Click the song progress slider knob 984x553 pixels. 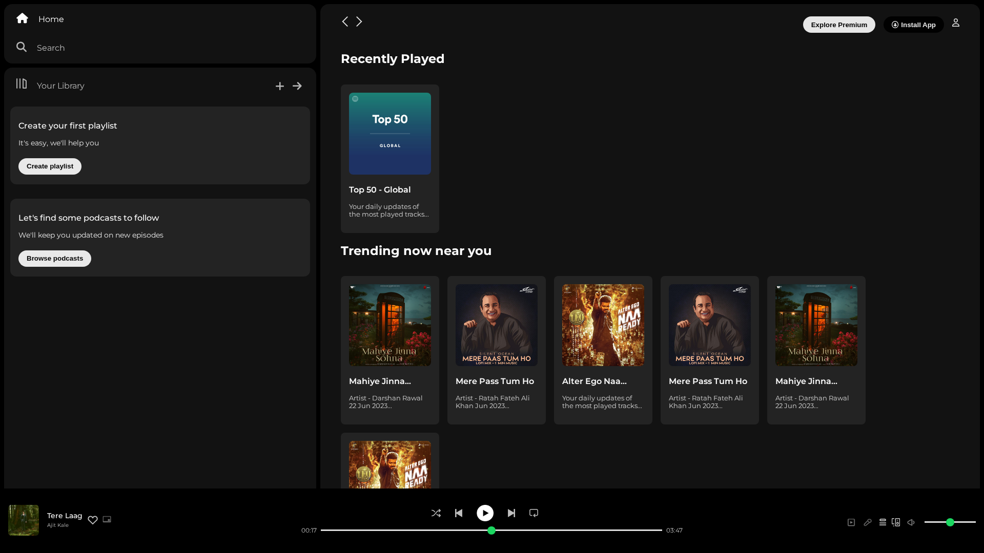coord(491,530)
